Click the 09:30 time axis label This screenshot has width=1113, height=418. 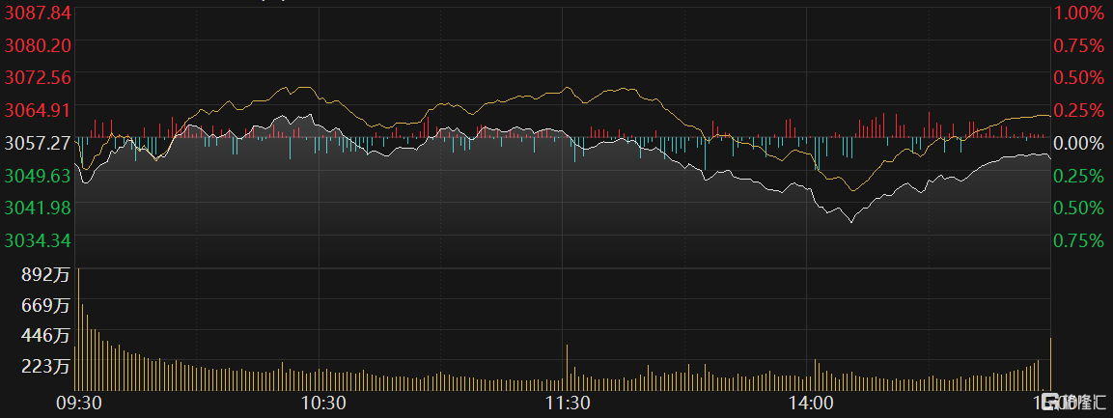pyautogui.click(x=77, y=403)
